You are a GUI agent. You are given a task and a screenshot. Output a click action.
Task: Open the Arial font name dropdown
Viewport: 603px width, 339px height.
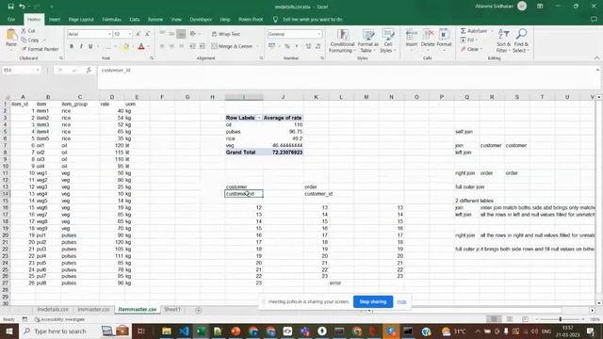click(x=109, y=34)
